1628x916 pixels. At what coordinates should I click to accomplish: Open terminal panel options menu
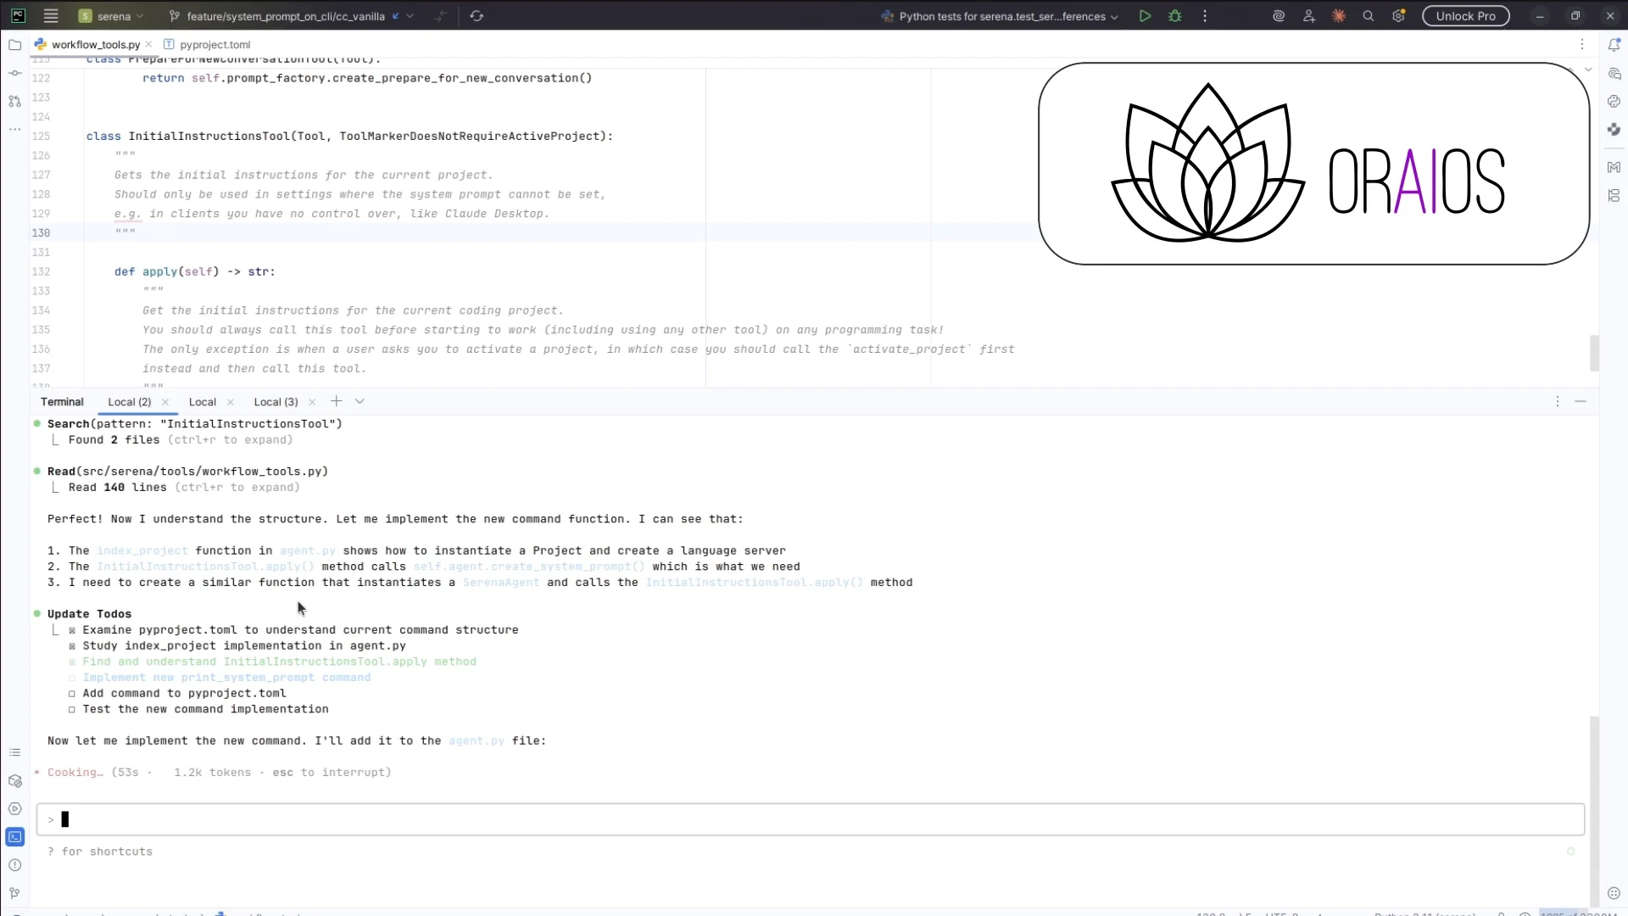pyautogui.click(x=1558, y=401)
